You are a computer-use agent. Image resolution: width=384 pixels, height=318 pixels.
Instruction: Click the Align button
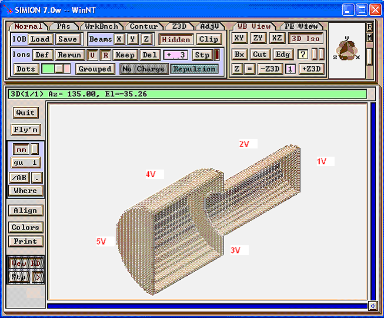[x=26, y=211]
